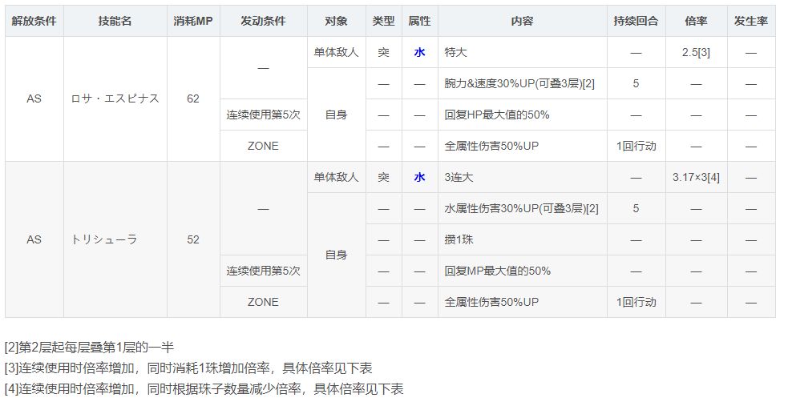788x406 pixels.
Task: Click the 倍率 column header
Action: pyautogui.click(x=696, y=21)
